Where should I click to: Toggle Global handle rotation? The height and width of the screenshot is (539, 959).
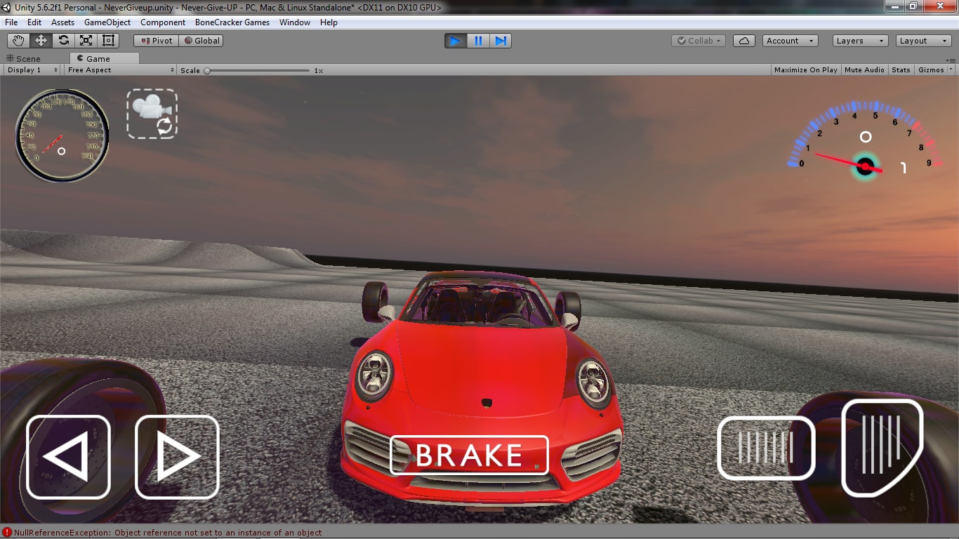[x=201, y=41]
